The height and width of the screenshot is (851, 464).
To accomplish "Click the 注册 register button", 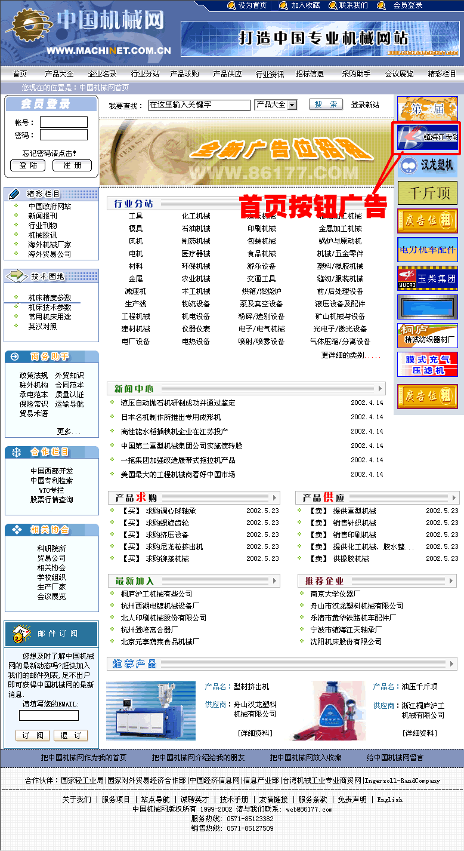I will (72, 165).
